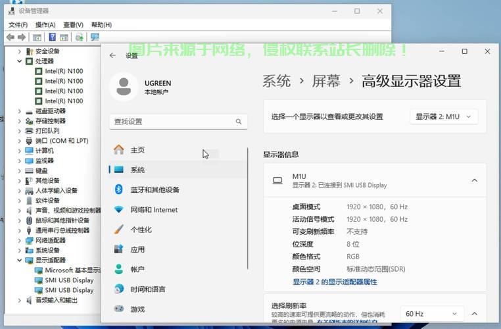This screenshot has width=501, height=329.
Task: Click the 标准动态范围(SDR) value
Action: point(376,269)
